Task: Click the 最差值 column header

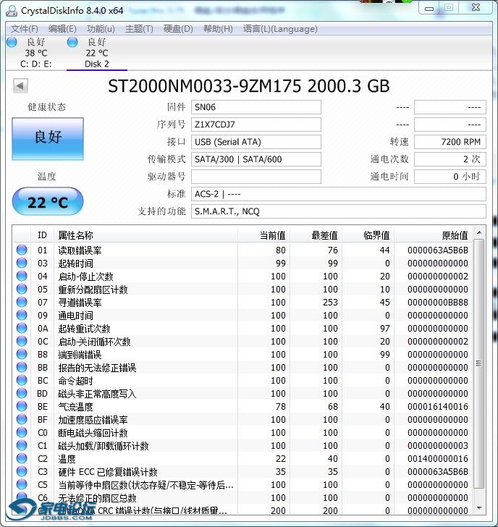Action: (x=316, y=235)
